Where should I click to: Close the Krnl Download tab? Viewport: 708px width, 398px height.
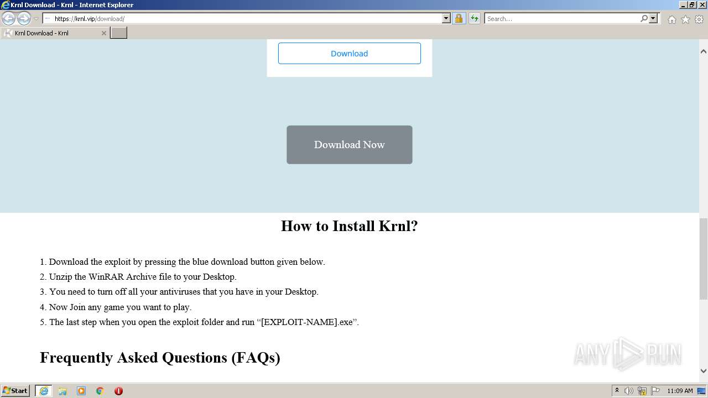103,33
